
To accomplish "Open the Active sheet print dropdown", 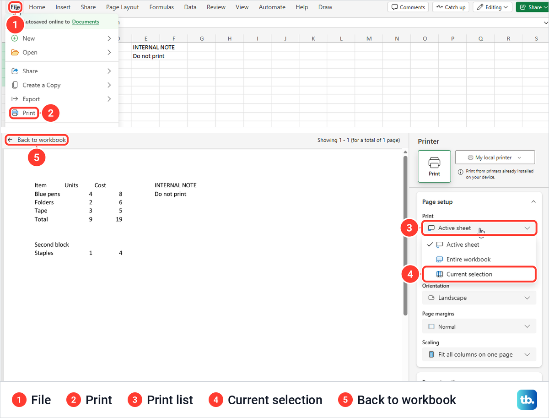I will tap(479, 228).
